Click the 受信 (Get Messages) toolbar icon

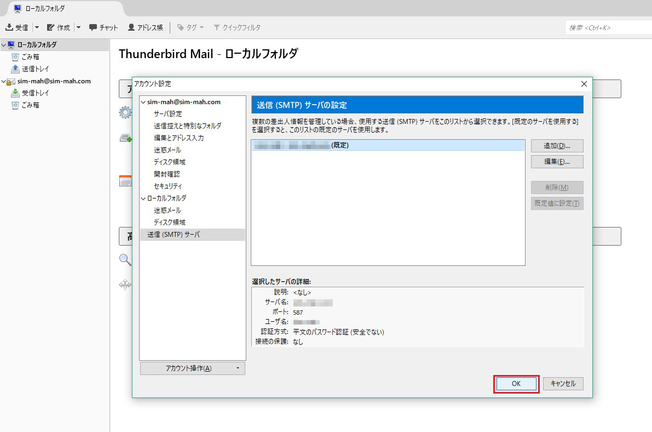tap(10, 27)
